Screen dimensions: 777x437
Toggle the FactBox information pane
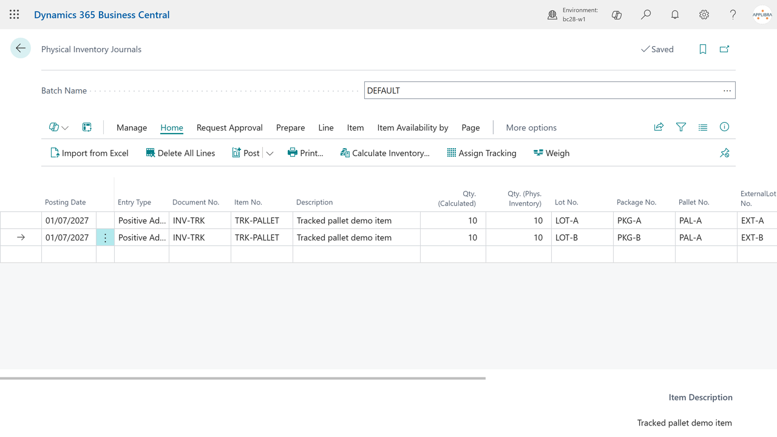[x=725, y=127]
